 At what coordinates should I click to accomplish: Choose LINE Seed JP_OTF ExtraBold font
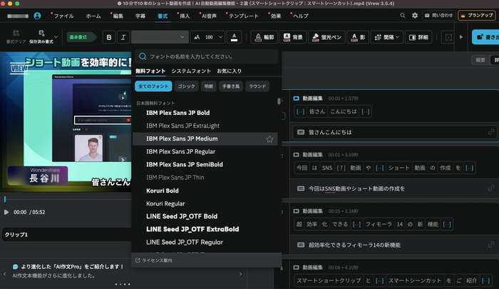(205, 229)
